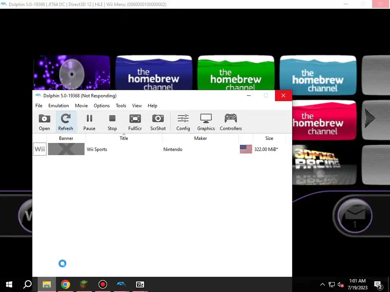The image size is (390, 292).
Task: Stop the running emulation
Action: pos(112,122)
